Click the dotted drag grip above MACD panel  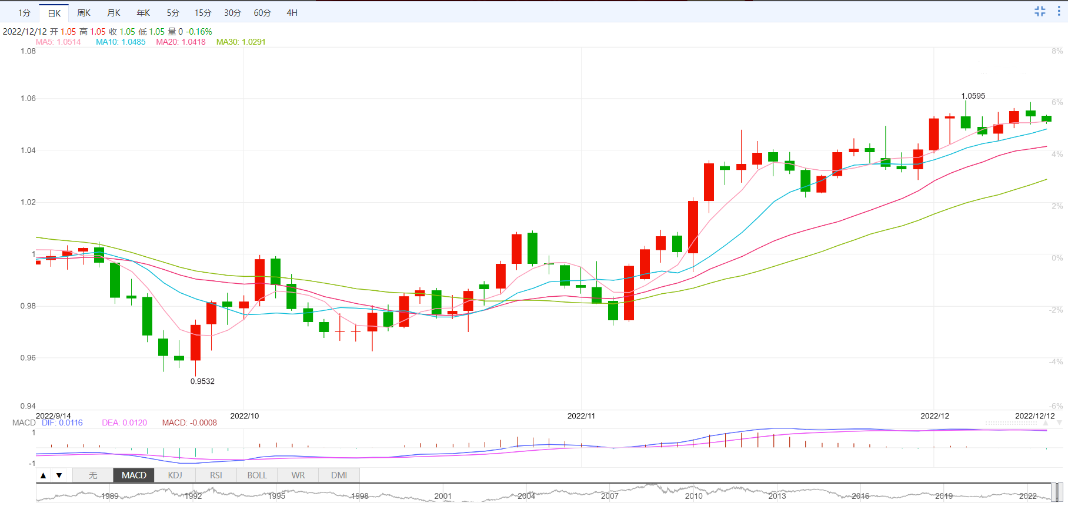click(x=1011, y=423)
